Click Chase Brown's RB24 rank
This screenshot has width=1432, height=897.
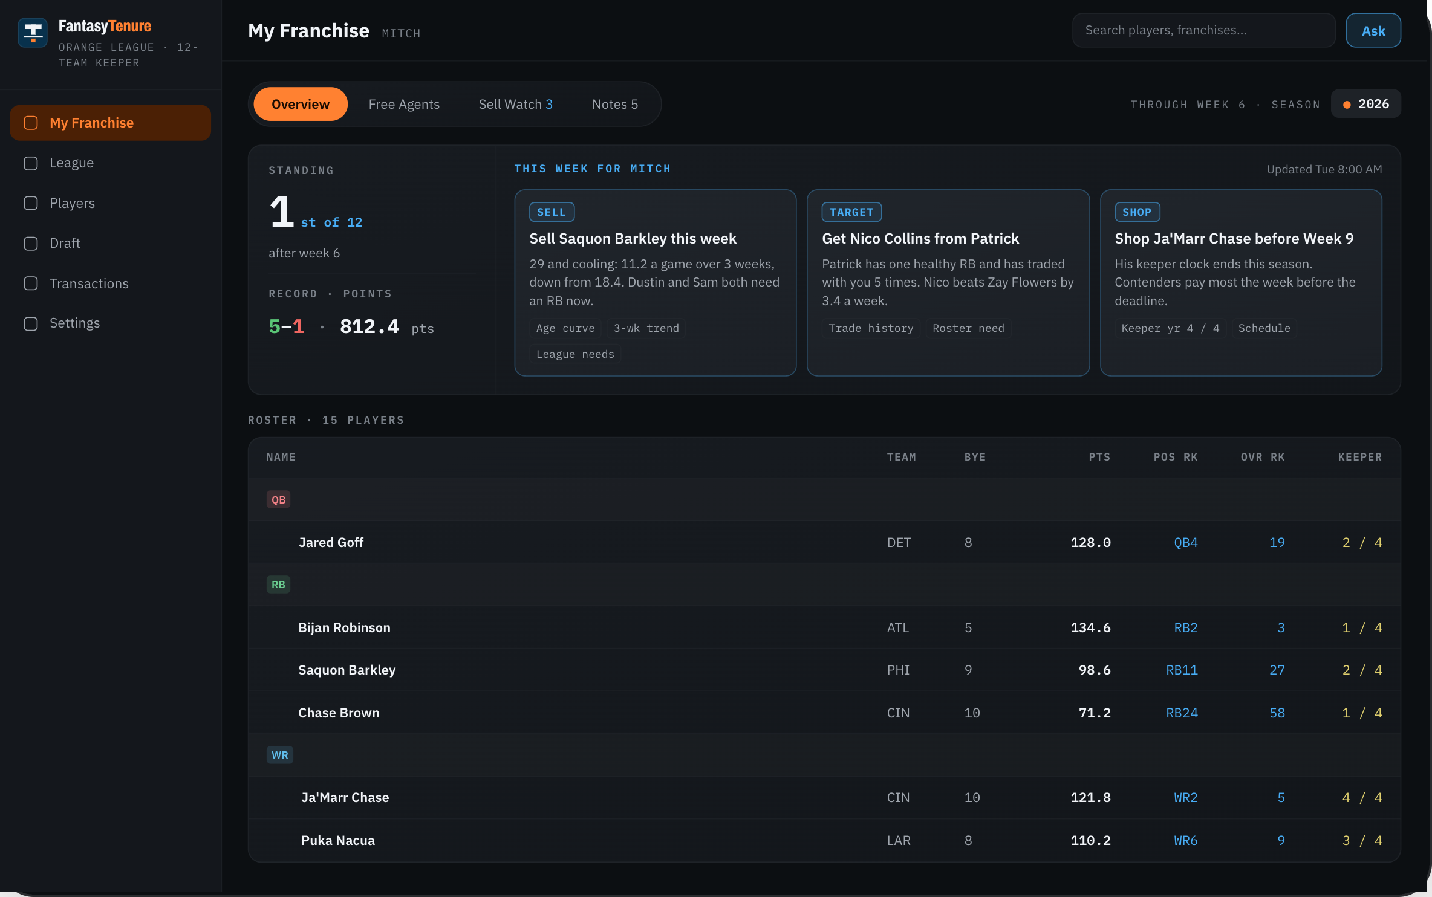[x=1182, y=713]
